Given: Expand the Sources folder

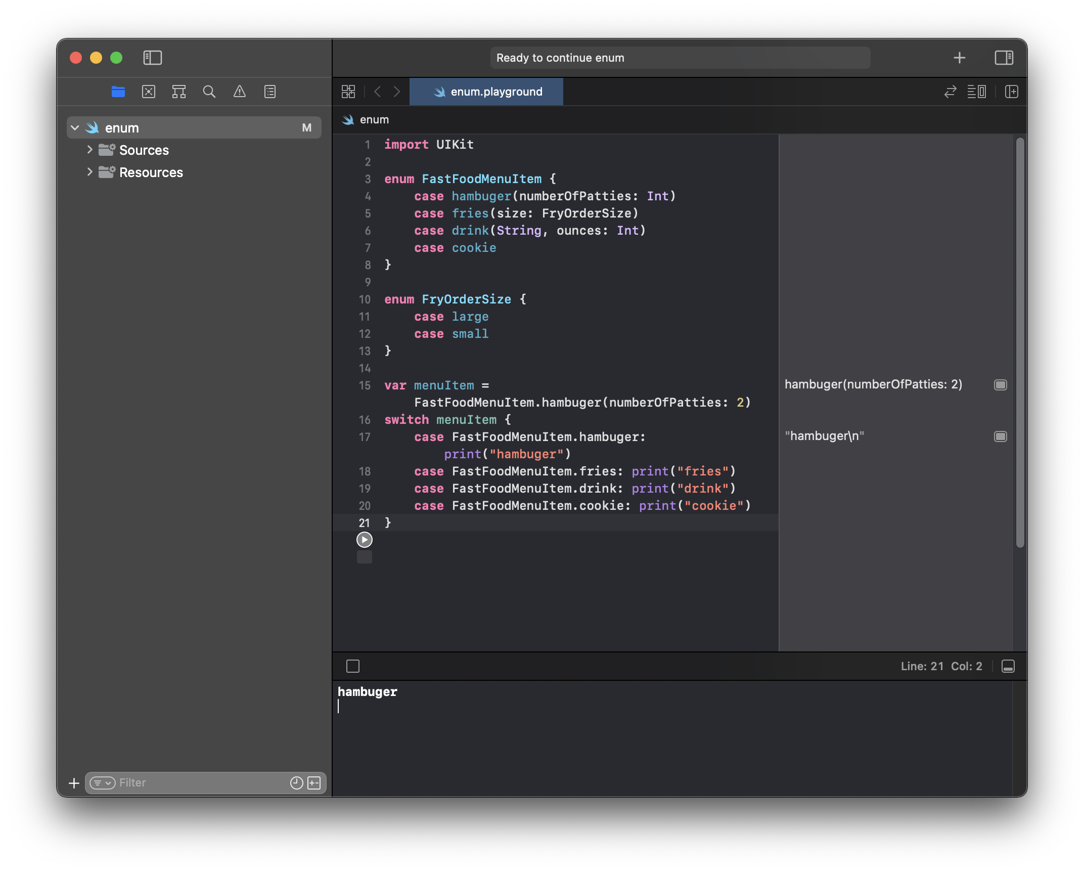Looking at the screenshot, I should [89, 150].
